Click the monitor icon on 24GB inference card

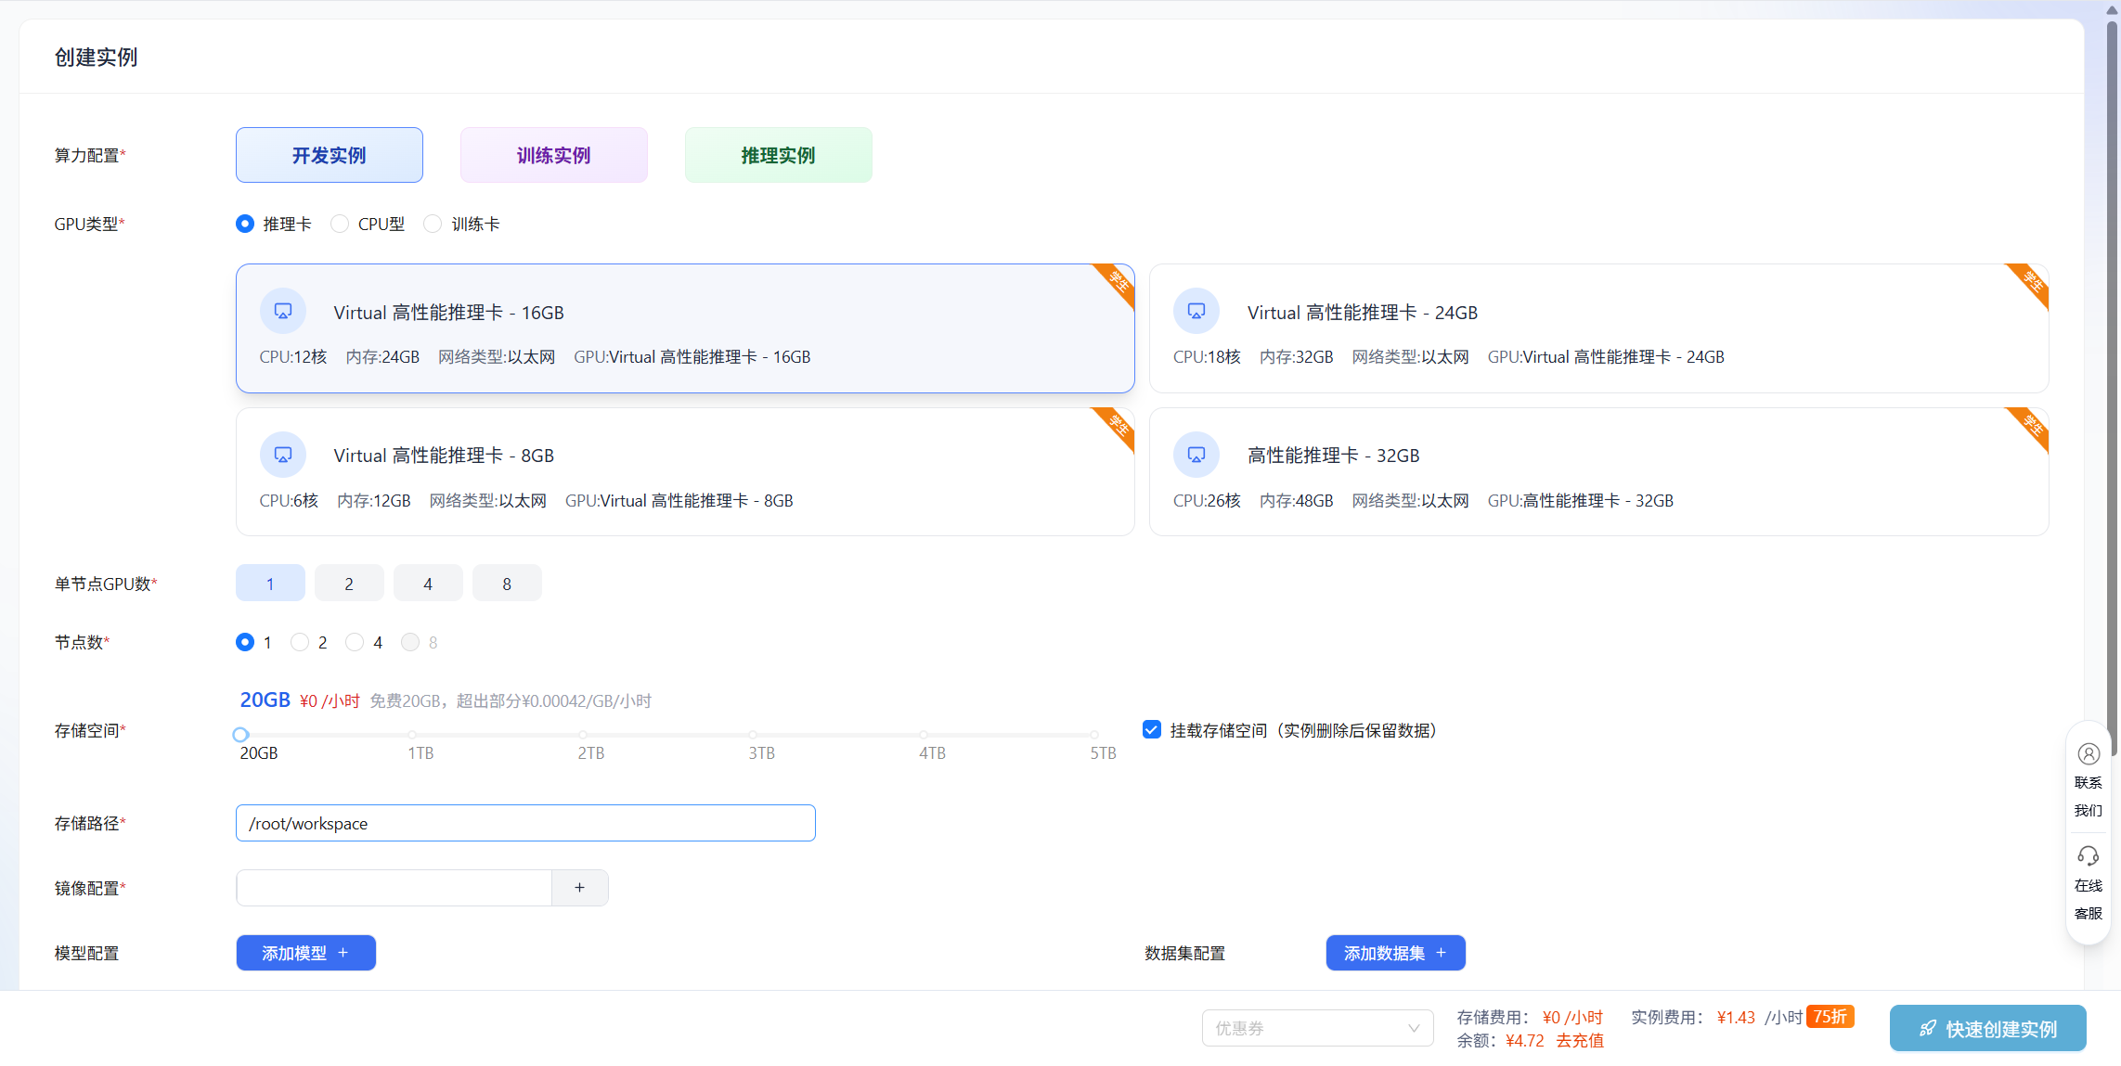(1196, 311)
